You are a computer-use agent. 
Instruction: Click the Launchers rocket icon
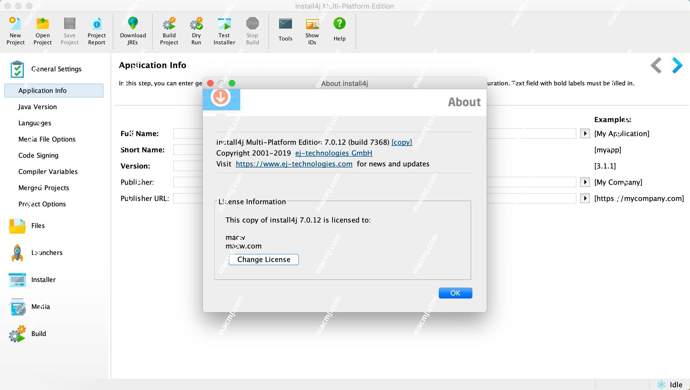click(17, 253)
